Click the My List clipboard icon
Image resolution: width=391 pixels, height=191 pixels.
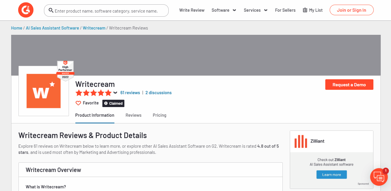305,10
